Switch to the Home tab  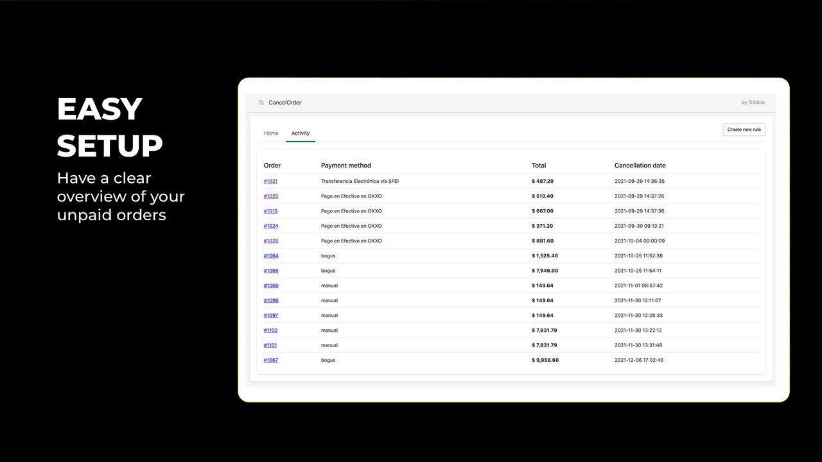click(271, 133)
